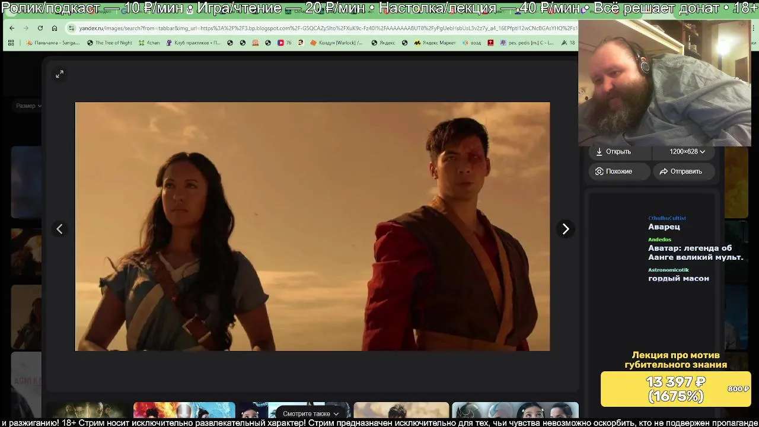
Task: Expand the Размер filter dropdown
Action: [28, 106]
